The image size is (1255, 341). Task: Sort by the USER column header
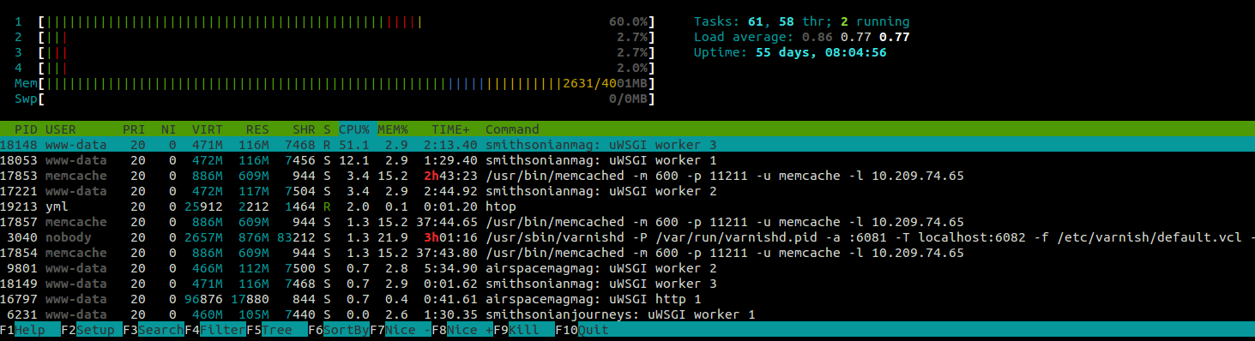(61, 129)
